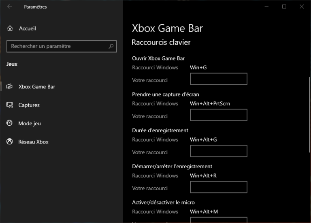Image resolution: width=311 pixels, height=223 pixels.
Task: Click the Captures sidebar icon
Action: pos(10,105)
